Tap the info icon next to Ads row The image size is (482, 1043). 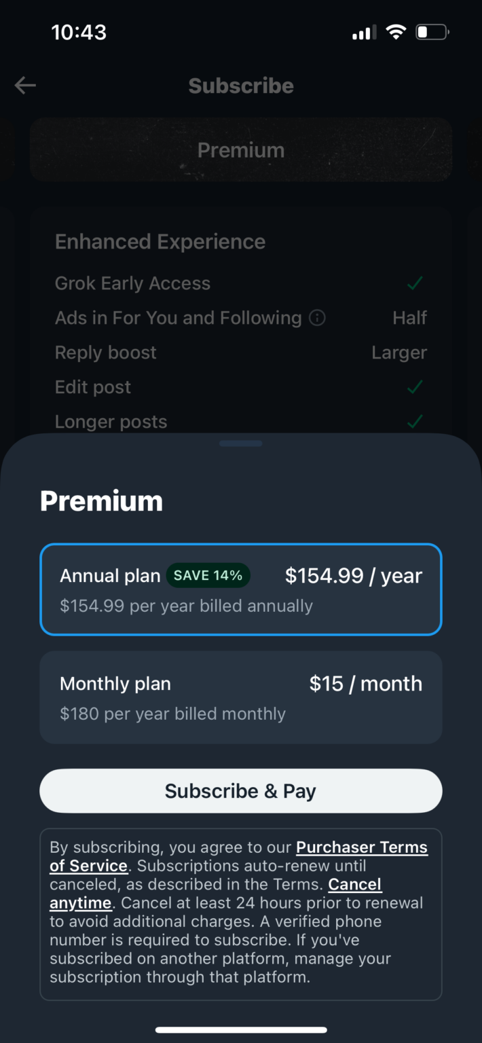click(x=316, y=317)
